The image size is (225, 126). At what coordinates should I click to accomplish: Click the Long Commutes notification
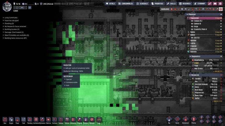pyautogui.click(x=11, y=17)
